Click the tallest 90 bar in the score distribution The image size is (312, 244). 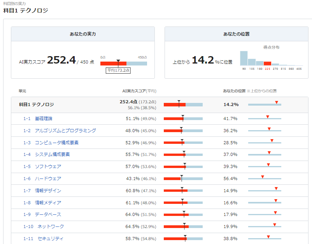pos(244,58)
